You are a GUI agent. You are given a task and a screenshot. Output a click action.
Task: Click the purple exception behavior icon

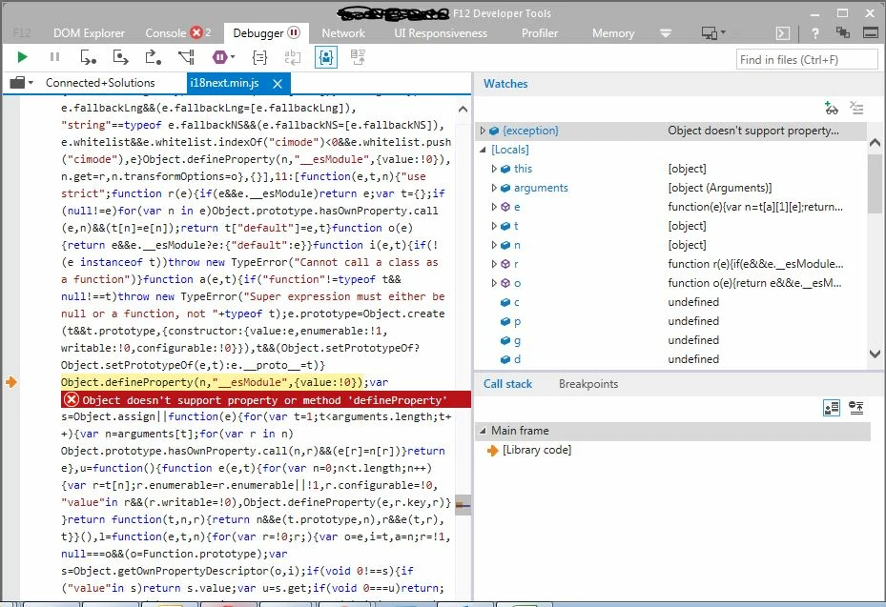tap(219, 57)
